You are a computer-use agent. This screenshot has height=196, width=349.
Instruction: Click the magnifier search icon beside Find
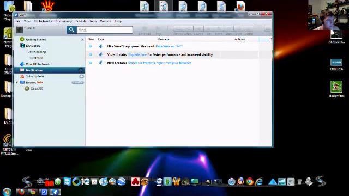tap(71, 30)
